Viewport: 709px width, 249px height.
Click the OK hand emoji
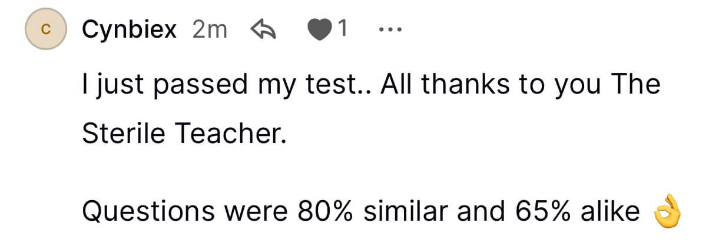click(668, 213)
